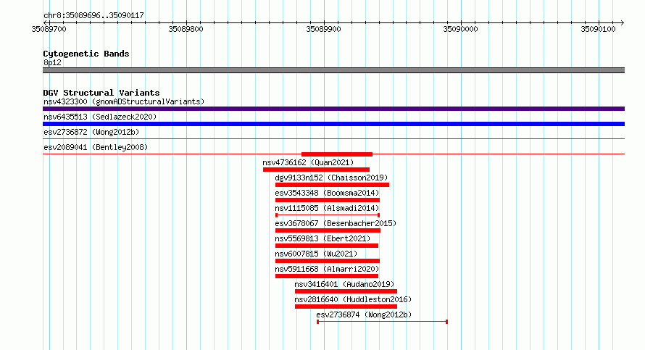The image size is (645, 350).
Task: Open nsv5911668 (Almarri2020) label
Action: (x=327, y=269)
